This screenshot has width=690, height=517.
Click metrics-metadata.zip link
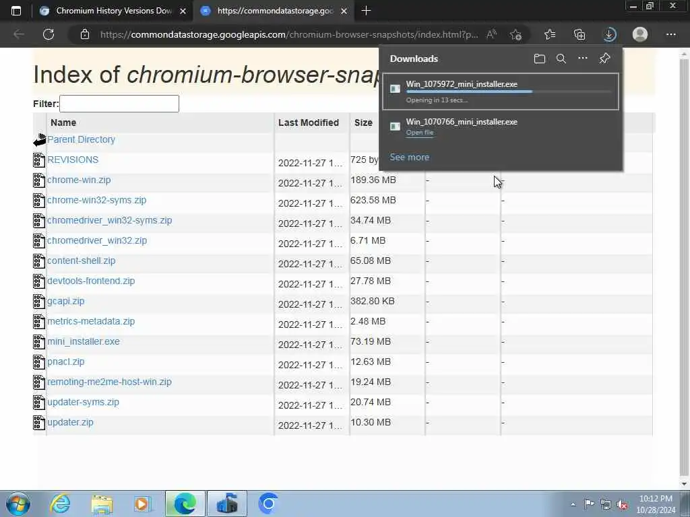[x=91, y=321]
